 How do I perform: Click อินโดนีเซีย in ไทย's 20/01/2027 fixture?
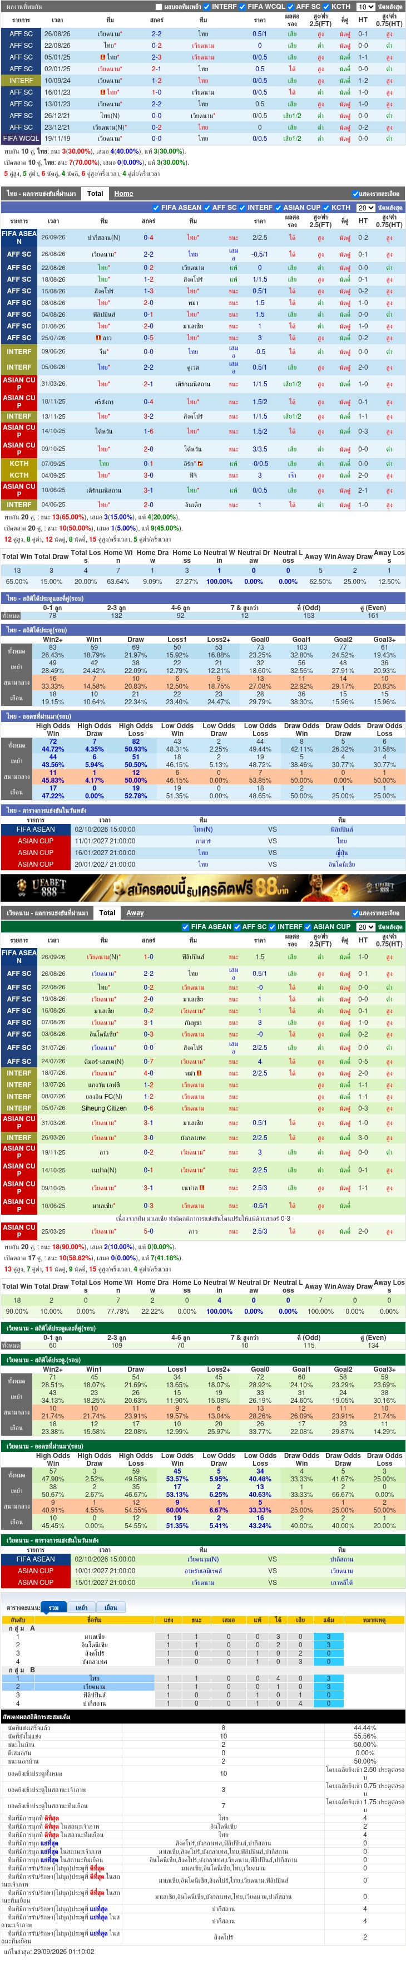(341, 865)
